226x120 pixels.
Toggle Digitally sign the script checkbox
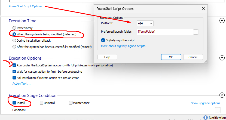tap(103, 40)
